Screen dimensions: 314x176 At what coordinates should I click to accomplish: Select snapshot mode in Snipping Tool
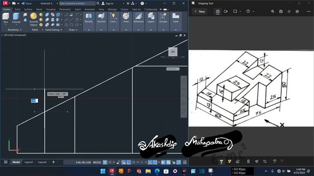tap(218, 11)
